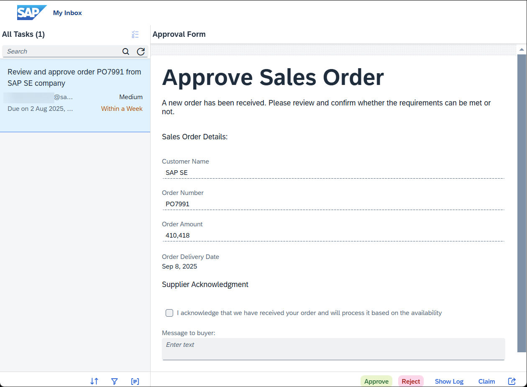Click the All Tasks (1) heading
This screenshot has height=387, width=527.
point(23,34)
